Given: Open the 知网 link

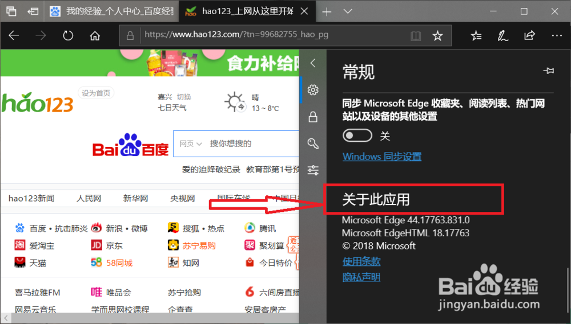Looking at the screenshot, I should click(x=191, y=263).
